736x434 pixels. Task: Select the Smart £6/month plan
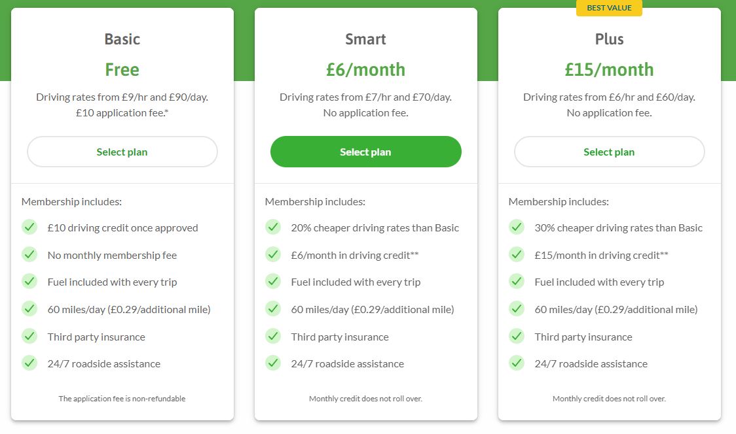coord(365,151)
